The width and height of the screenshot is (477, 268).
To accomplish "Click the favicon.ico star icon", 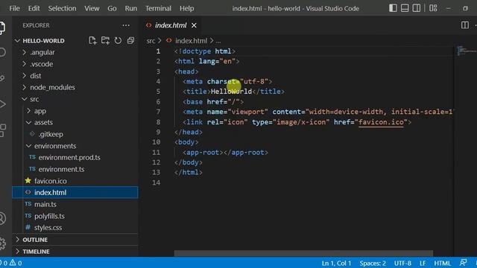I will click(x=28, y=181).
